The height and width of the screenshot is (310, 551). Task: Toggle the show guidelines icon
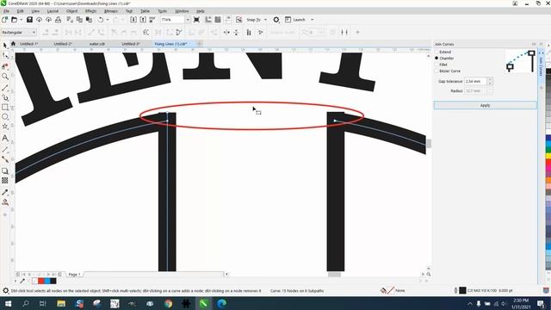click(x=227, y=20)
